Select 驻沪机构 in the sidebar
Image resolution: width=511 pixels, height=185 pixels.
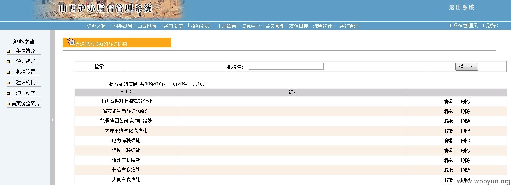tap(25, 83)
